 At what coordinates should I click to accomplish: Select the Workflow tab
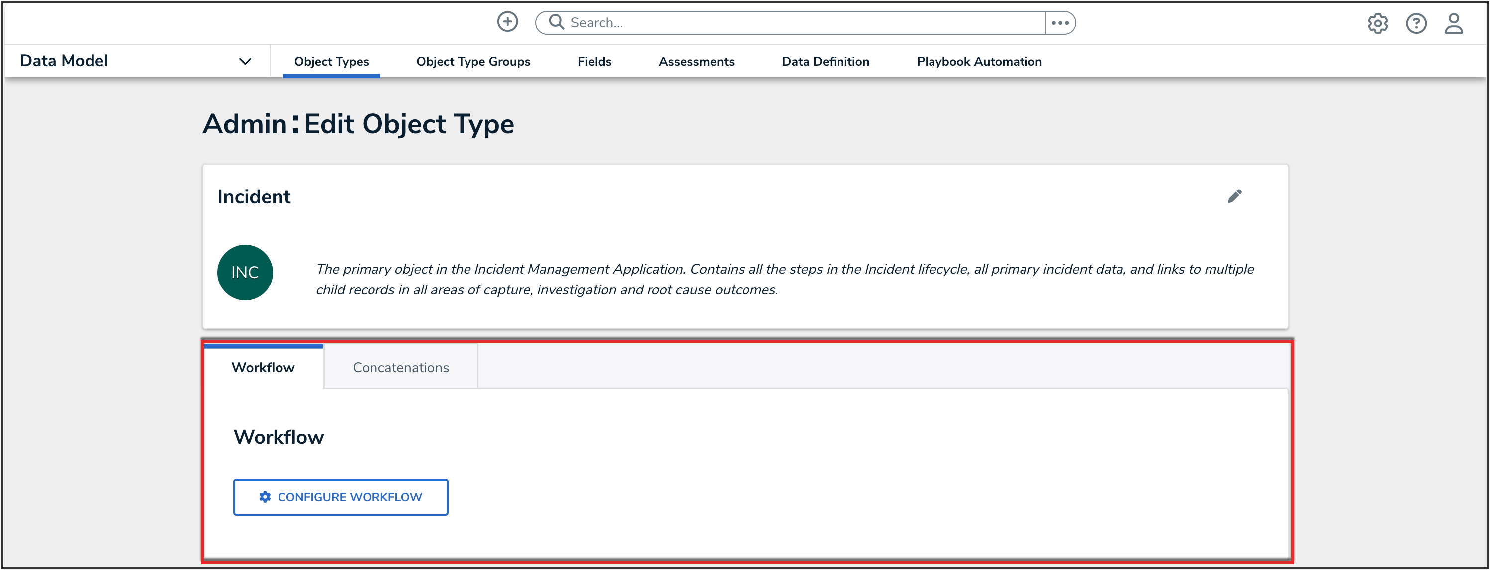tap(263, 367)
